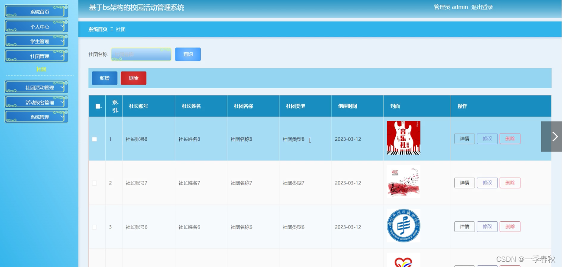Toggle the select-all checkbox in table header
This screenshot has height=267, width=562.
(x=98, y=106)
